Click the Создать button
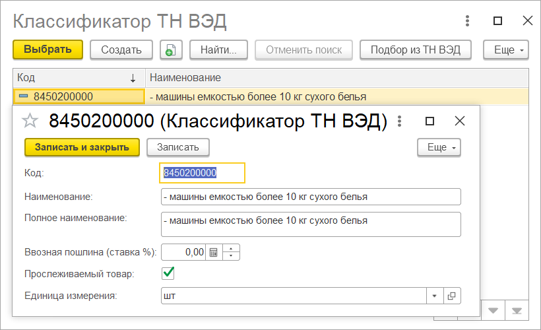This screenshot has width=541, height=330. [121, 50]
